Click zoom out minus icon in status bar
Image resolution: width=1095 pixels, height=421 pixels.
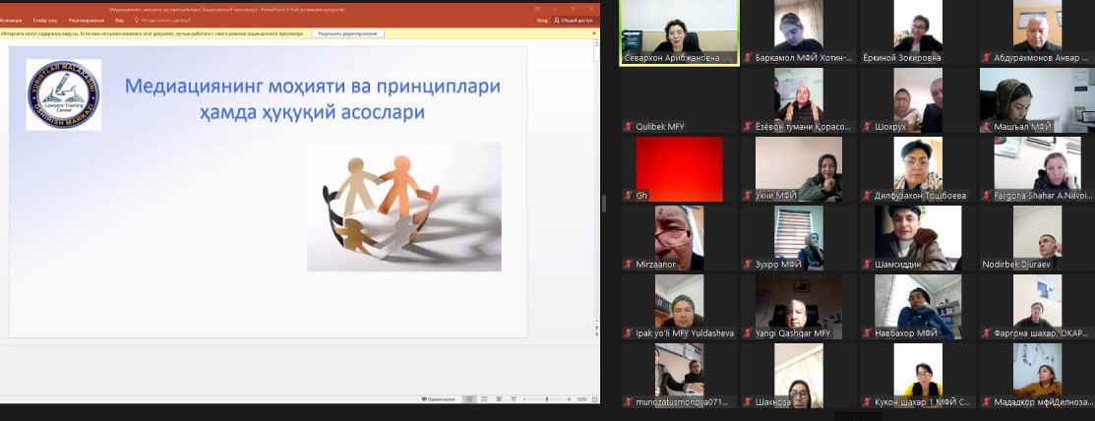coord(523,398)
